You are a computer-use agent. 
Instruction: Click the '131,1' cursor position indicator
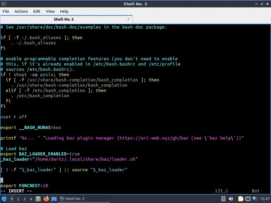[222, 191]
